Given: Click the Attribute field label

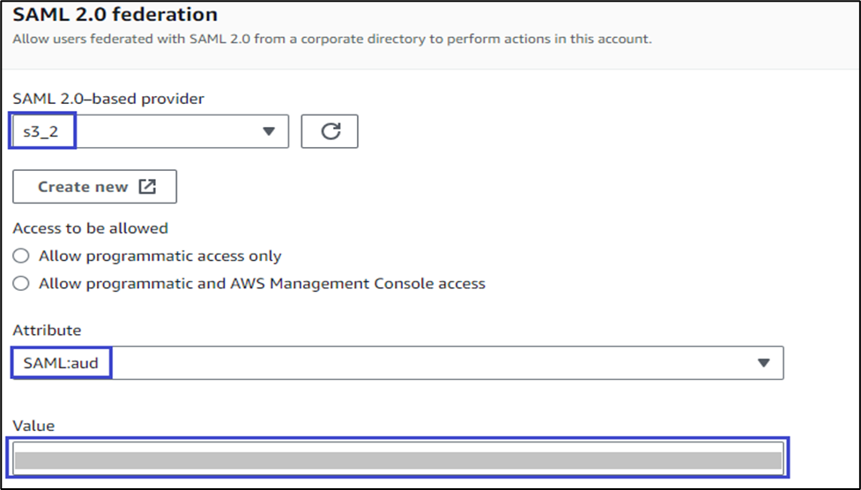Looking at the screenshot, I should click(x=47, y=330).
